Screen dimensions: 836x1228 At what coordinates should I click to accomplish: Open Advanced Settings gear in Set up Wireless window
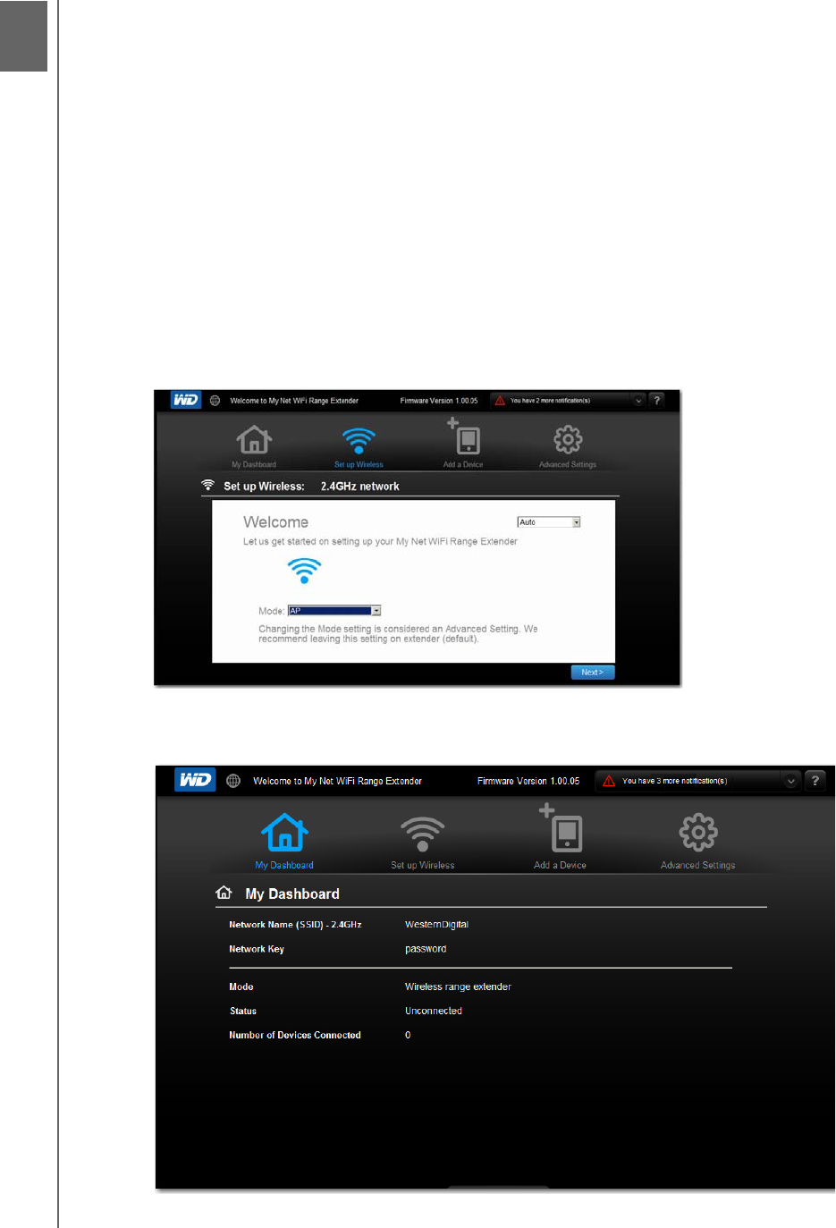568,439
